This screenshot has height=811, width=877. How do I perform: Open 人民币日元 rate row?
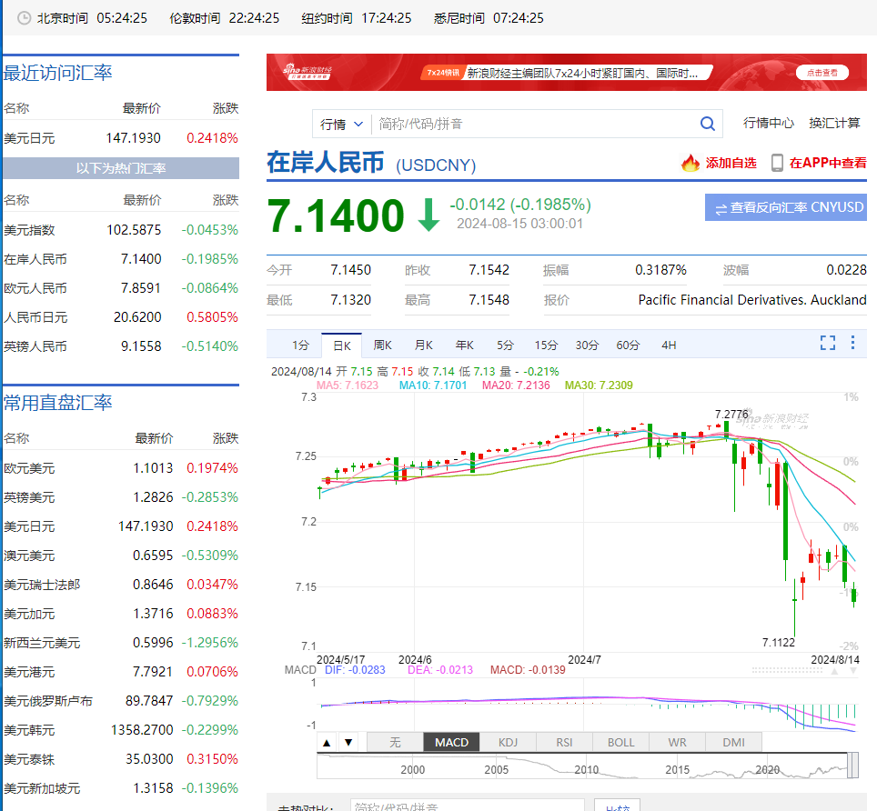(121, 317)
